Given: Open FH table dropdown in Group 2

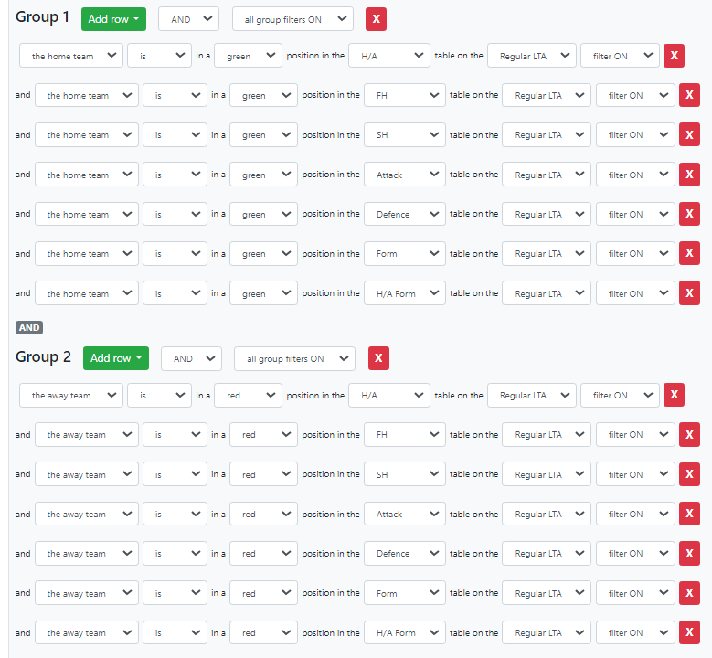Looking at the screenshot, I should 405,435.
